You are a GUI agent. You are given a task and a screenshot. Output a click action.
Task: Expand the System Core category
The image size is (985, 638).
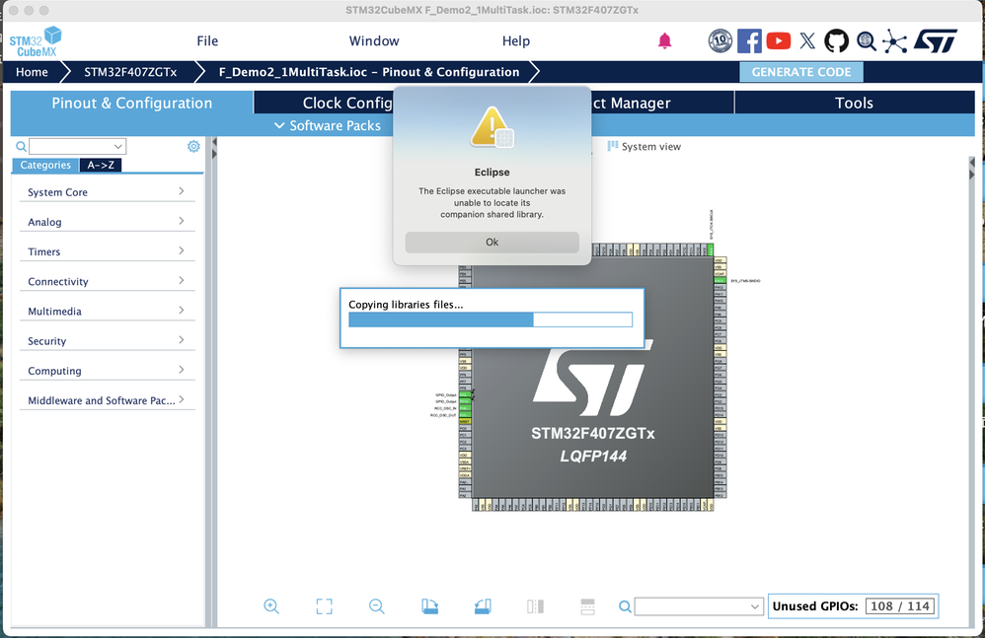coord(108,192)
